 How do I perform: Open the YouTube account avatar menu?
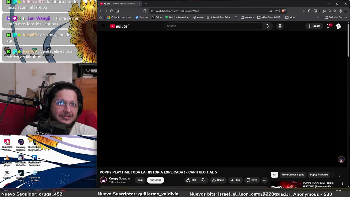pyautogui.click(x=339, y=26)
